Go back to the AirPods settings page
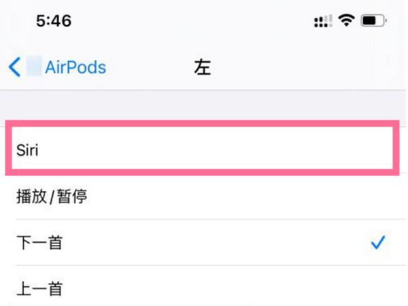This screenshot has height=306, width=408. click(75, 67)
